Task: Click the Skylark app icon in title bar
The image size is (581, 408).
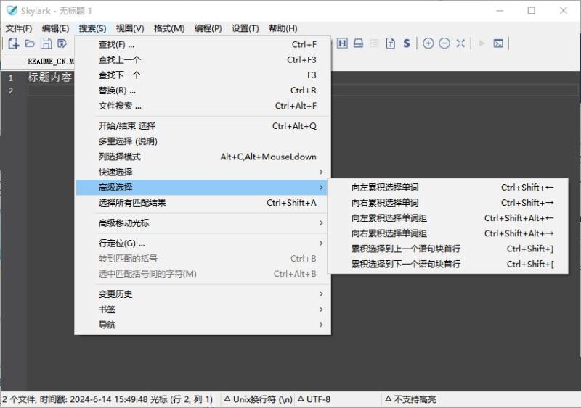Action: coord(12,10)
